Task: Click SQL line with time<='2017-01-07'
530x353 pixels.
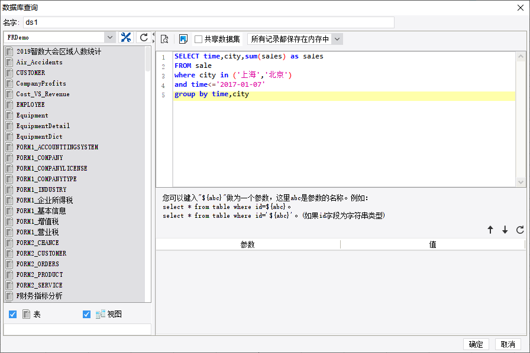Action: 219,84
